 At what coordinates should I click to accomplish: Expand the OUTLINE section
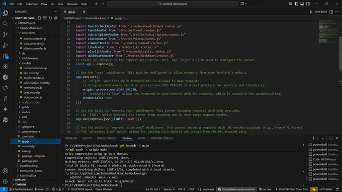coord(20,179)
